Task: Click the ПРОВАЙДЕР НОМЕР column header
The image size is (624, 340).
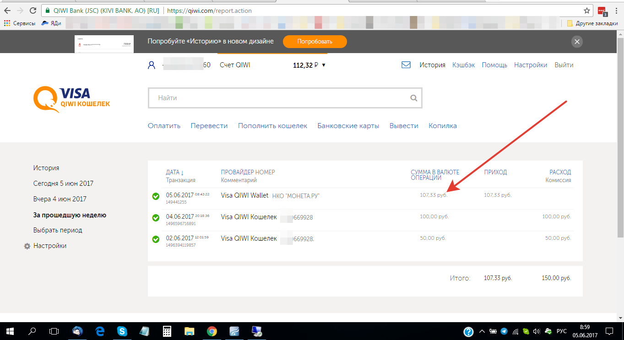Action: [248, 173]
